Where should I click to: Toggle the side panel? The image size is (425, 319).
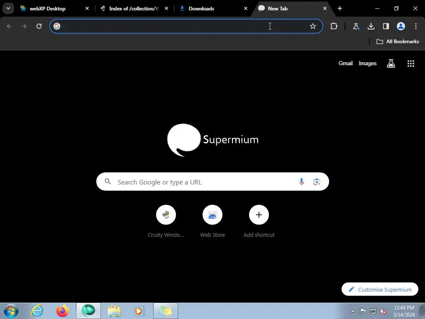[x=386, y=26]
